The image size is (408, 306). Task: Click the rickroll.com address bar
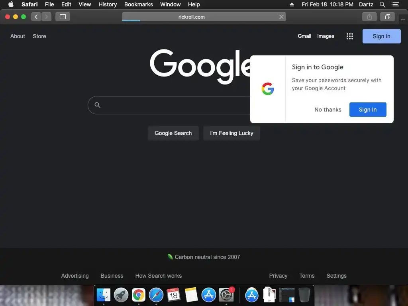(x=204, y=17)
